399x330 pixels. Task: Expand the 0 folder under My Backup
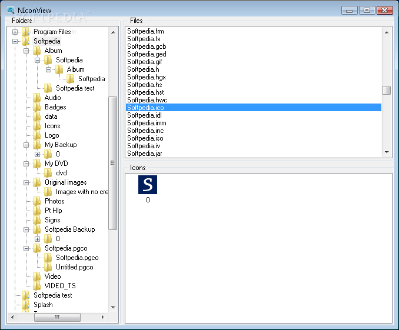tap(37, 155)
